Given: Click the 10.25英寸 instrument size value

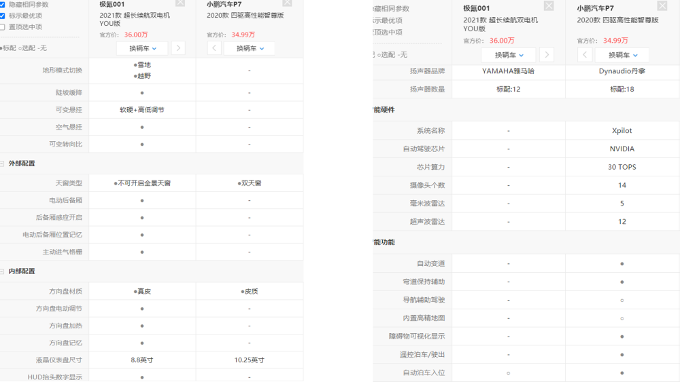Looking at the screenshot, I should 250,360.
